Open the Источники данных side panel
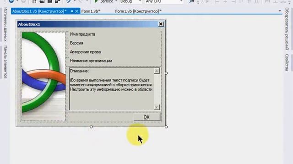Image resolution: width=293 pixels, height=164 pixels. pyautogui.click(x=5, y=24)
